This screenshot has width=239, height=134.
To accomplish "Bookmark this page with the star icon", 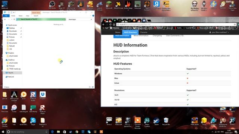I will [x=235, y=25].
